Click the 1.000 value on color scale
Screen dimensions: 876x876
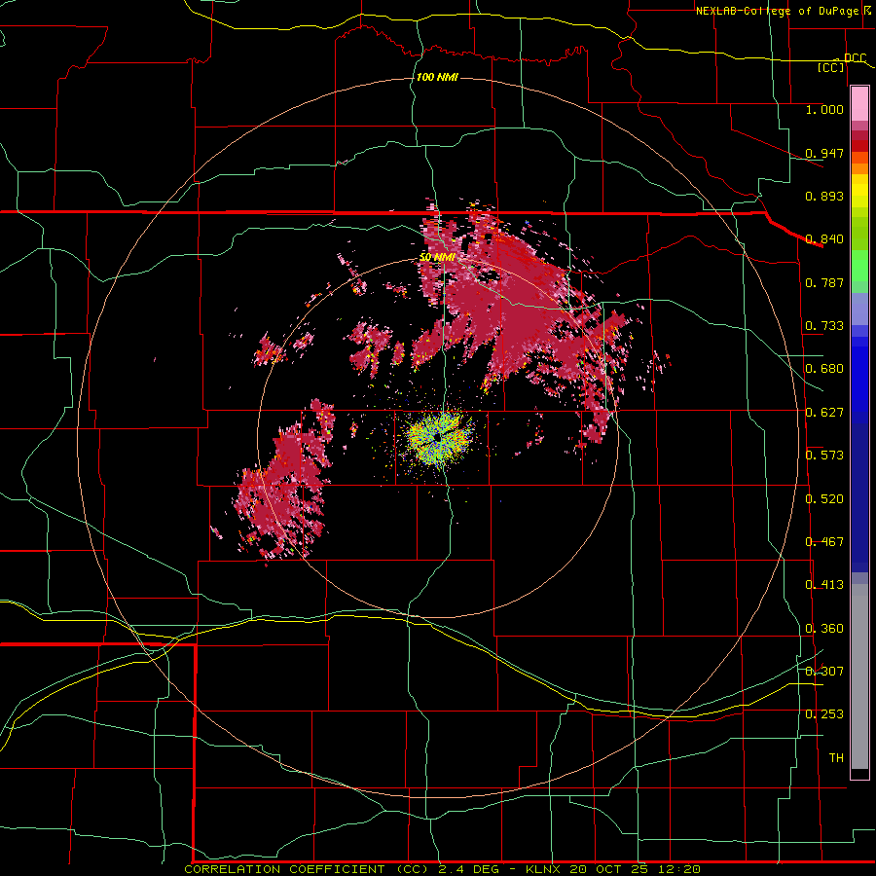(x=824, y=110)
